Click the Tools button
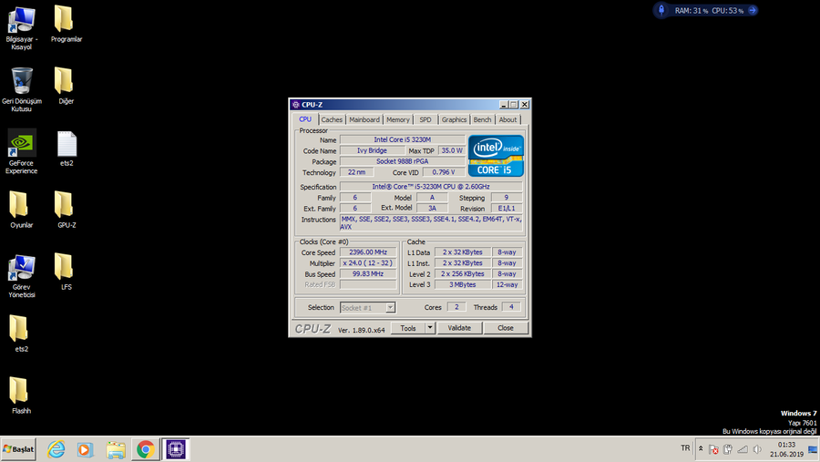Screen dimensions: 820x462 click(408, 328)
